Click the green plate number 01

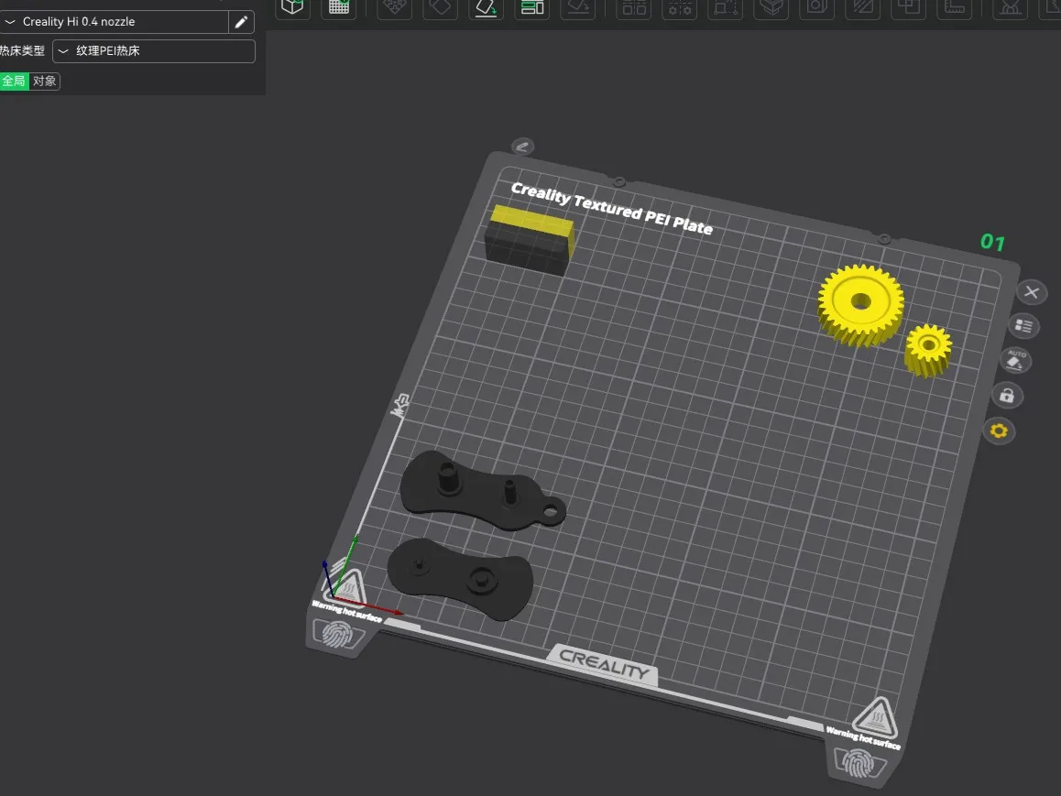tap(992, 242)
